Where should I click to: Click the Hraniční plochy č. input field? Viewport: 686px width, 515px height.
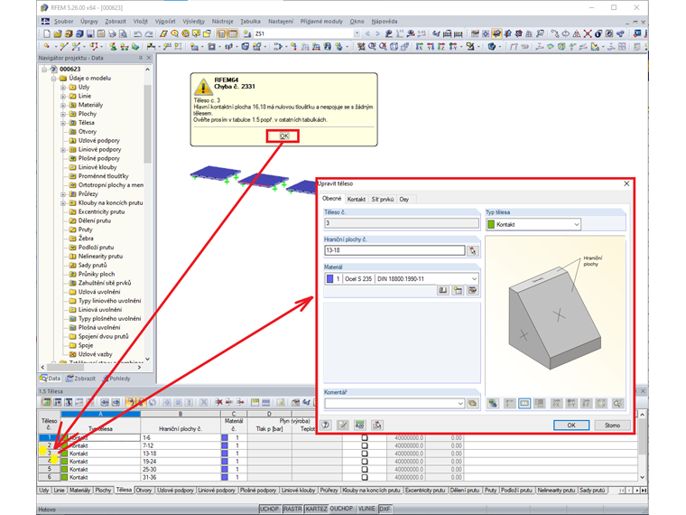pyautogui.click(x=394, y=250)
